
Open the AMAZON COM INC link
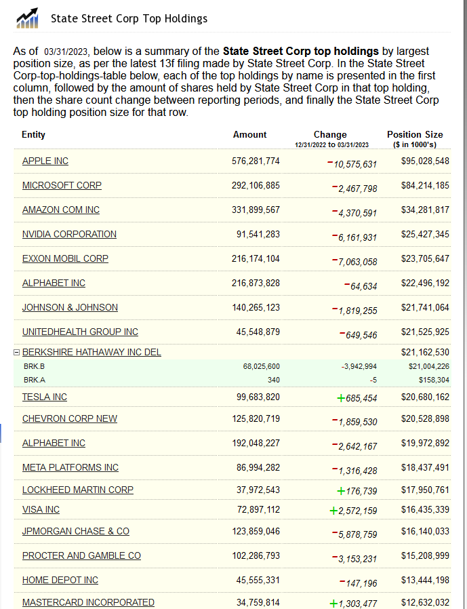coord(61,210)
